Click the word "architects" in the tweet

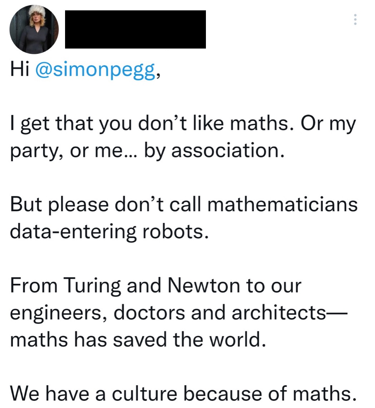[x=279, y=312]
